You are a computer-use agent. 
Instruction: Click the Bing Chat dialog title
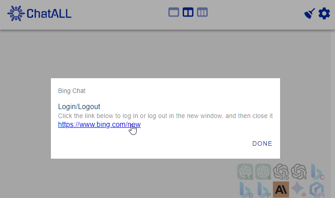pos(72,91)
